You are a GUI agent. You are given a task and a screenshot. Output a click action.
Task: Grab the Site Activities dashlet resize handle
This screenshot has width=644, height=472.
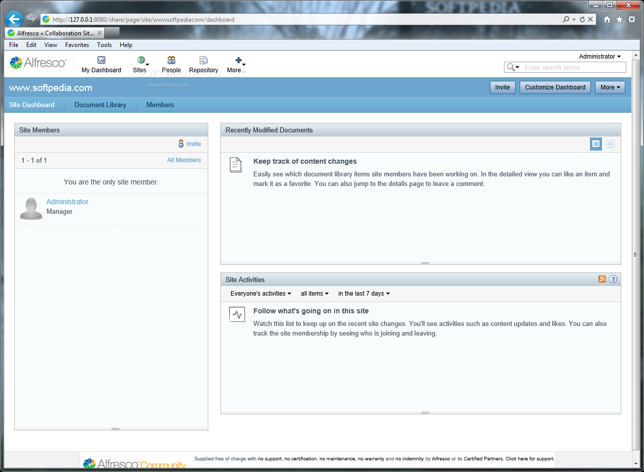coord(425,412)
